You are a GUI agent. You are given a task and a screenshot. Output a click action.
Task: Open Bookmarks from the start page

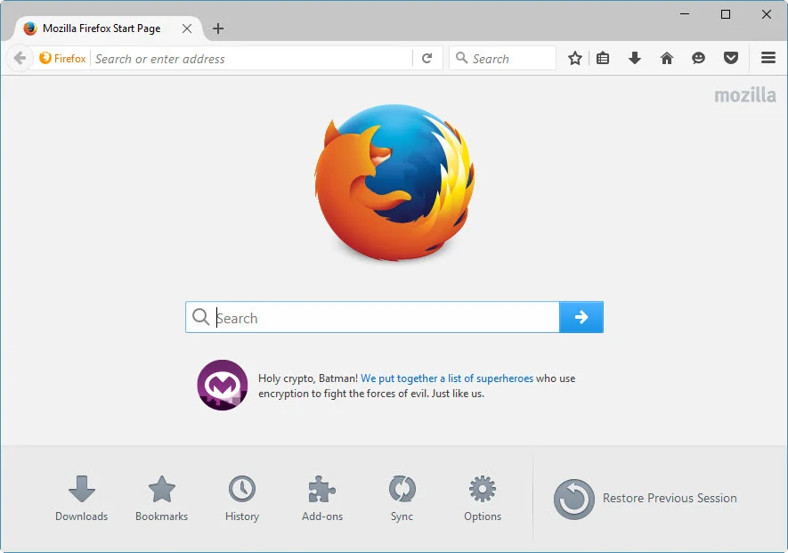161,497
